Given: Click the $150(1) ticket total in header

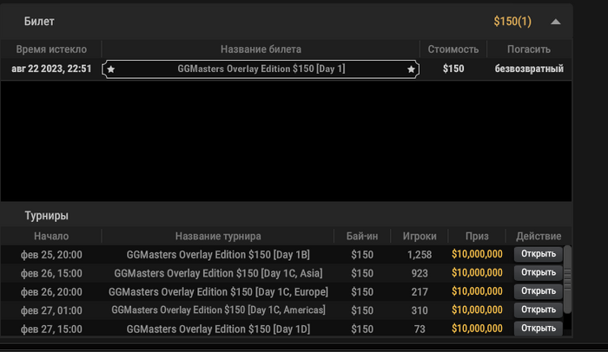Looking at the screenshot, I should (512, 21).
